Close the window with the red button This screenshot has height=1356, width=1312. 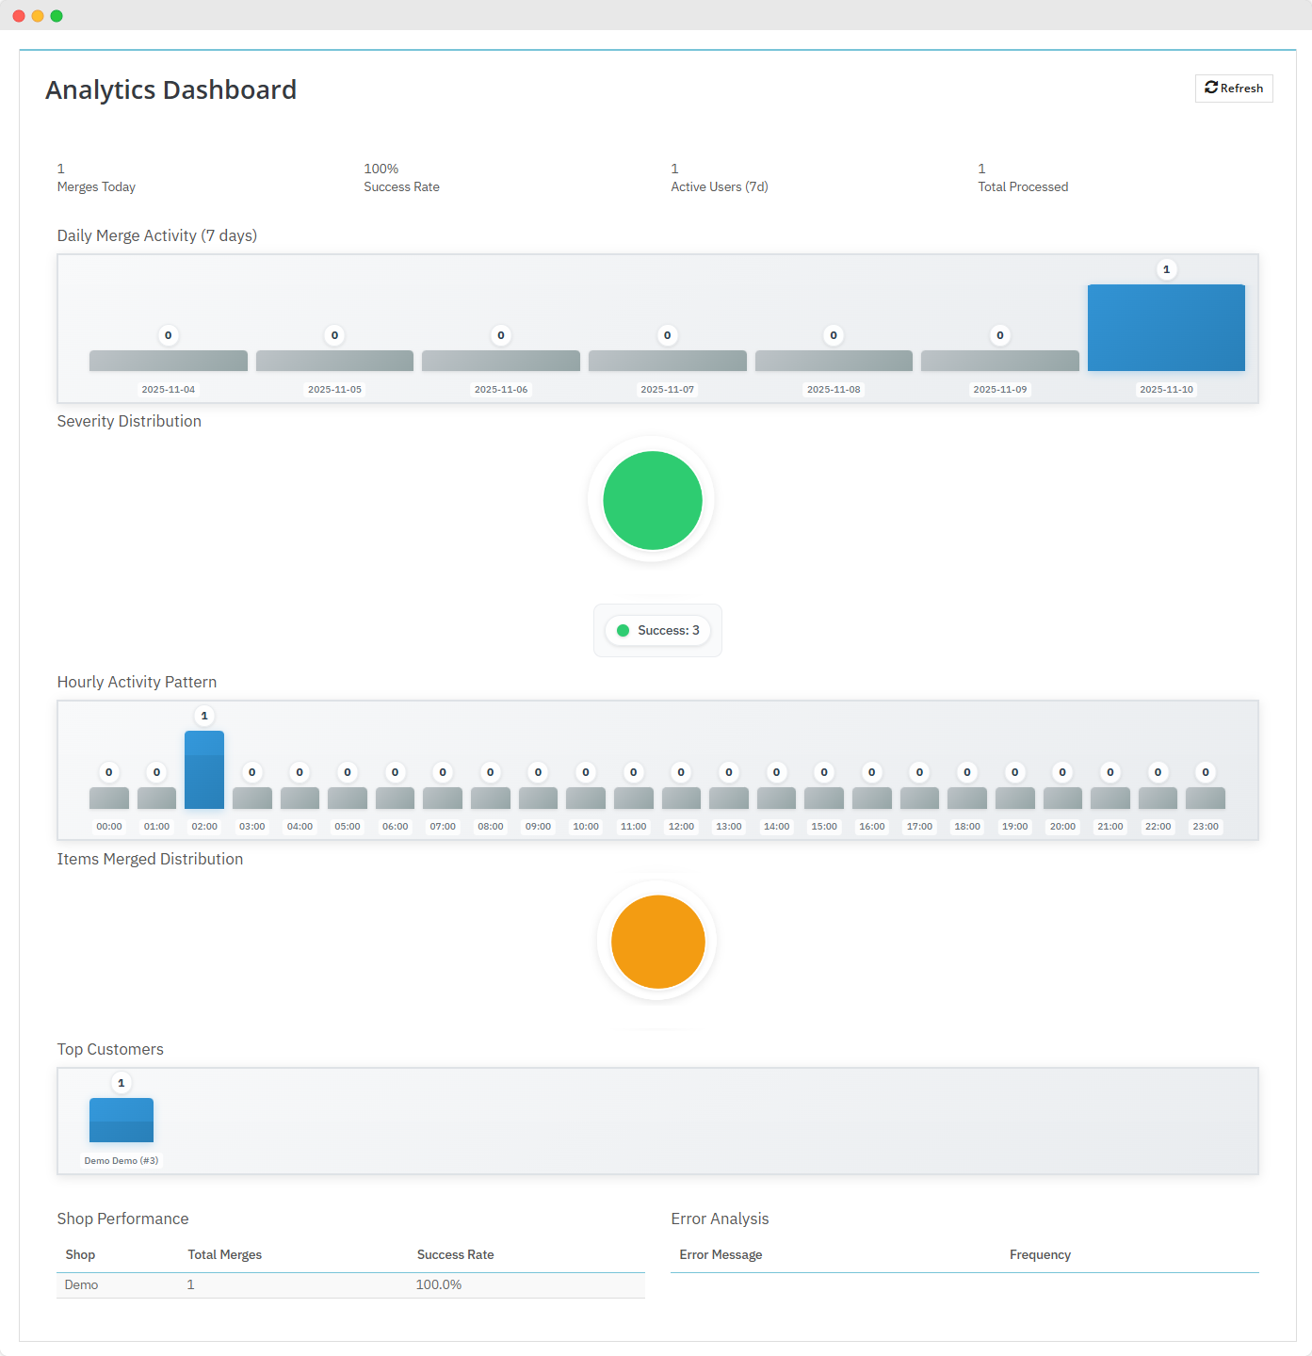coord(19,16)
